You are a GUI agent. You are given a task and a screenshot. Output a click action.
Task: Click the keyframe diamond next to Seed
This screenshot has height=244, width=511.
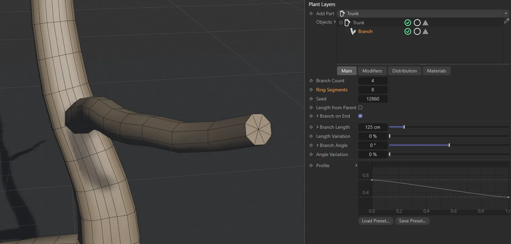coord(311,99)
